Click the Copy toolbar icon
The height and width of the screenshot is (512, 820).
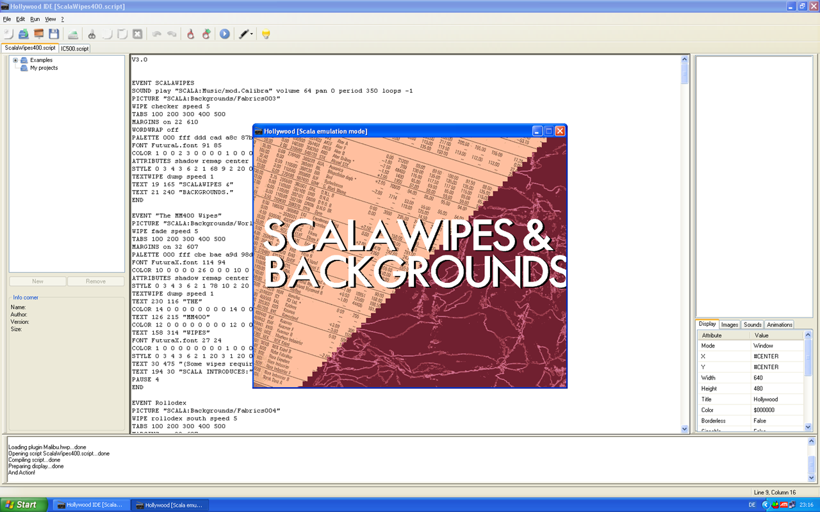(107, 34)
